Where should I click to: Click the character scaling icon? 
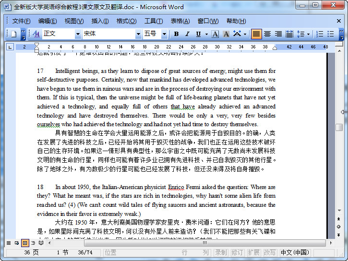click(x=237, y=34)
